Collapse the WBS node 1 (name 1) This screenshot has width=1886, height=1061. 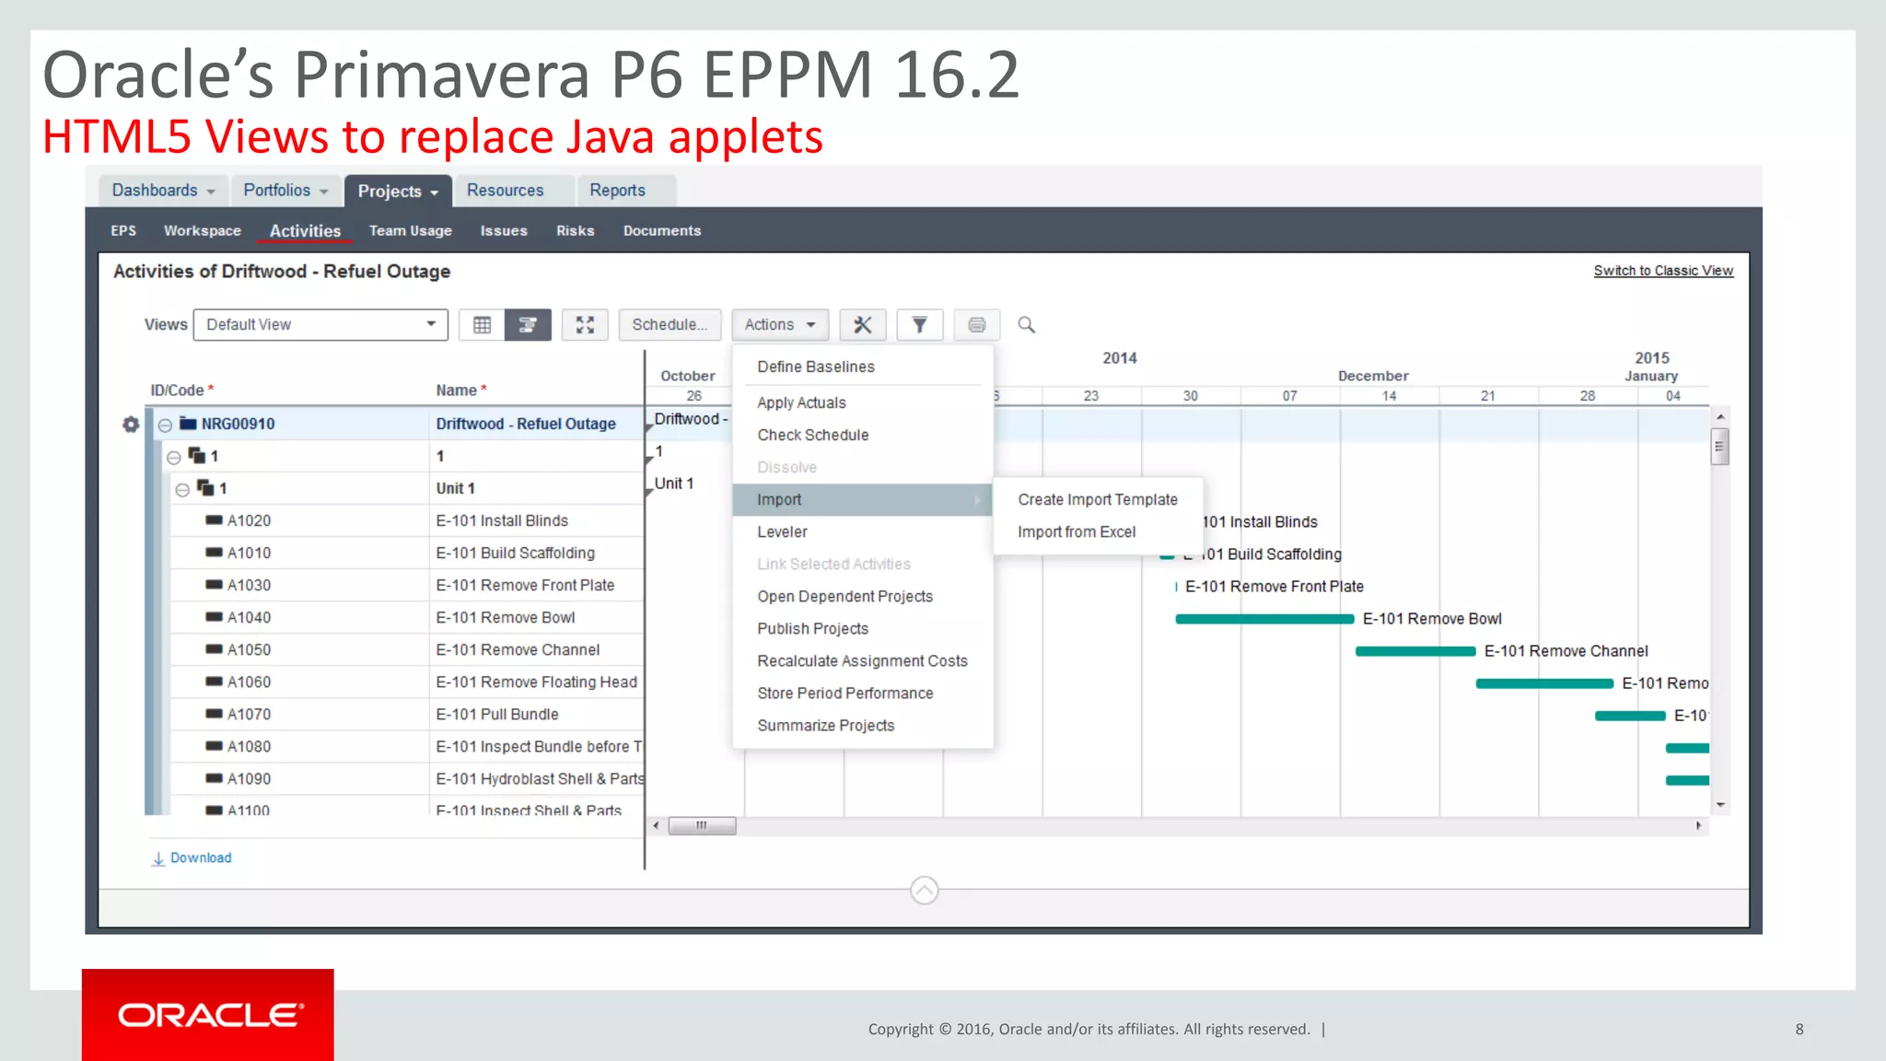[174, 457]
